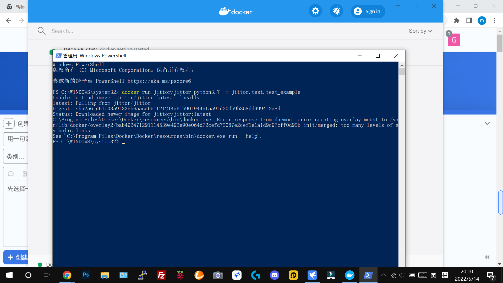Click the pink G extension badge
The image size is (503, 283).
454,40
